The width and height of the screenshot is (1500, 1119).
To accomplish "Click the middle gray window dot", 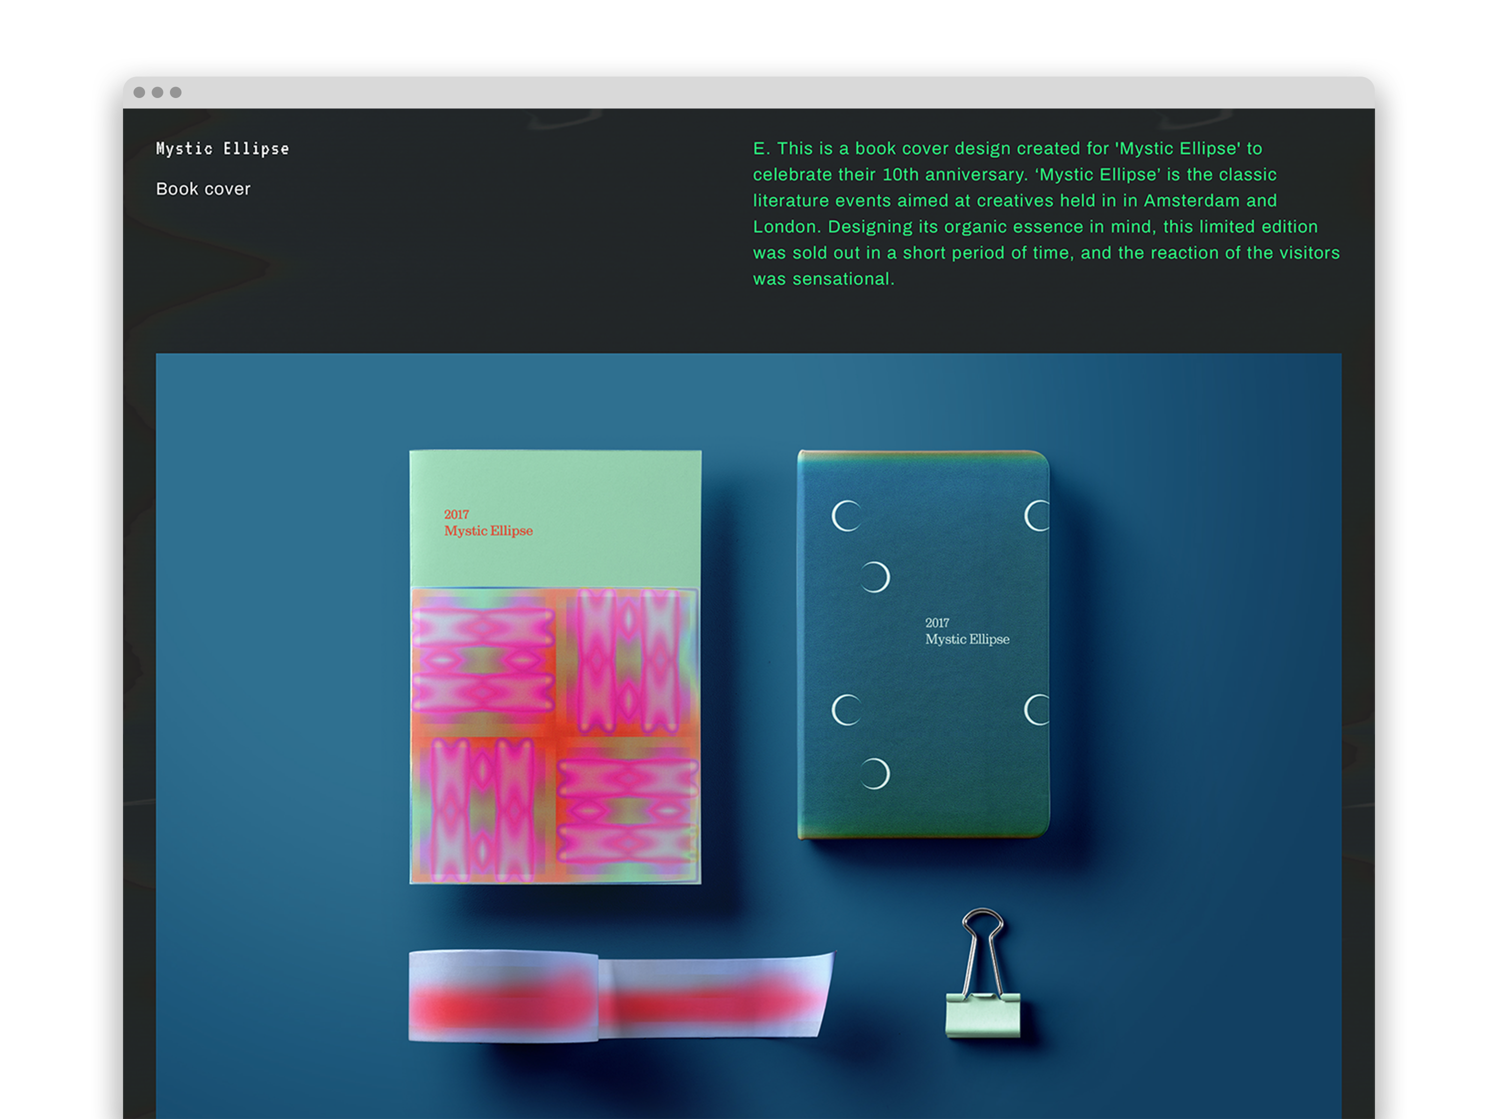I will (x=158, y=92).
